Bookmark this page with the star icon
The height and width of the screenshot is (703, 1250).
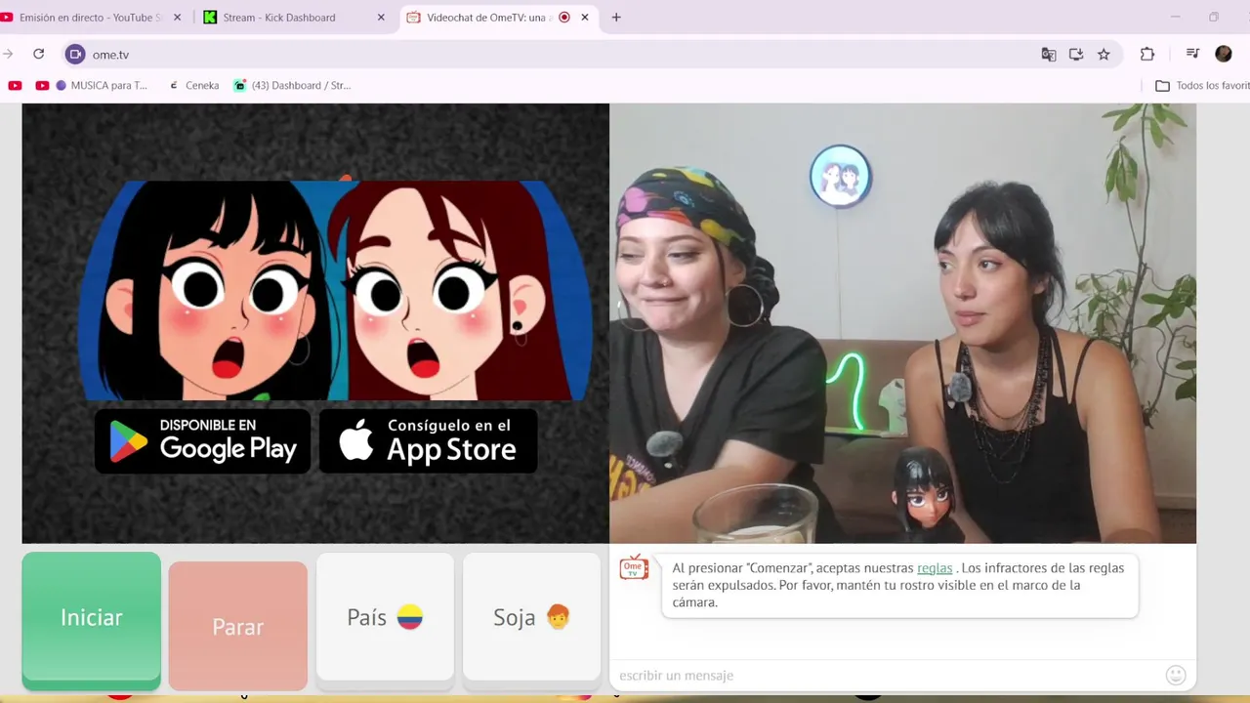(x=1104, y=55)
